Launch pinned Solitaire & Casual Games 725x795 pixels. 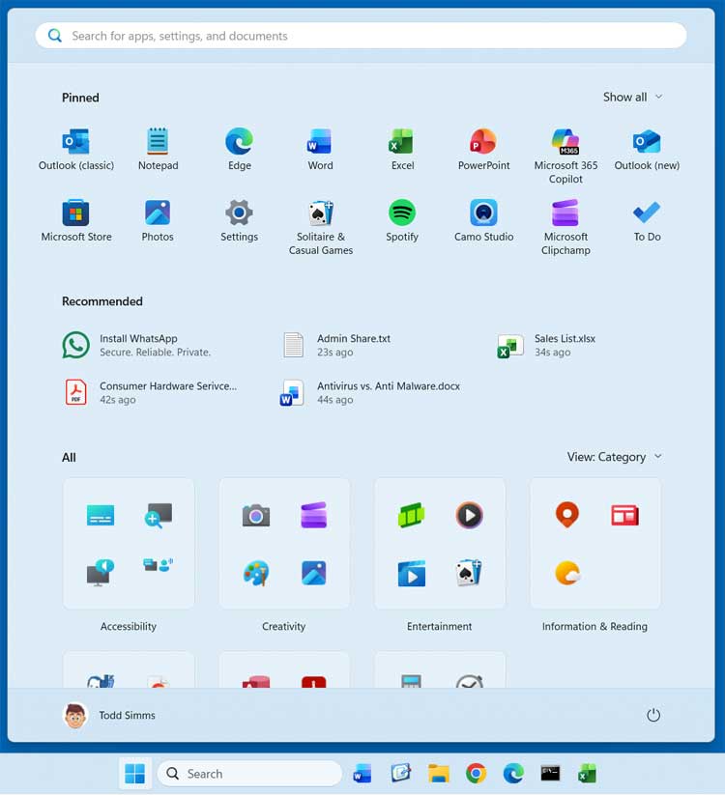tap(321, 228)
